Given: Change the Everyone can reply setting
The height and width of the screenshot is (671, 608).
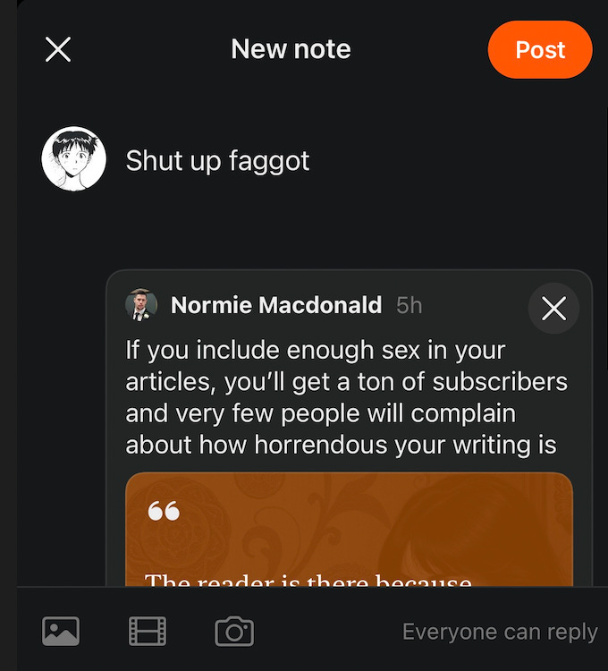Looking at the screenshot, I should 500,632.
